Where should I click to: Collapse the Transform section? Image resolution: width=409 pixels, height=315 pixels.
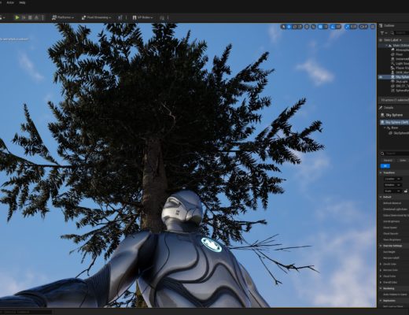(381, 172)
